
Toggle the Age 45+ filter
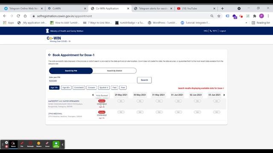(66, 88)
